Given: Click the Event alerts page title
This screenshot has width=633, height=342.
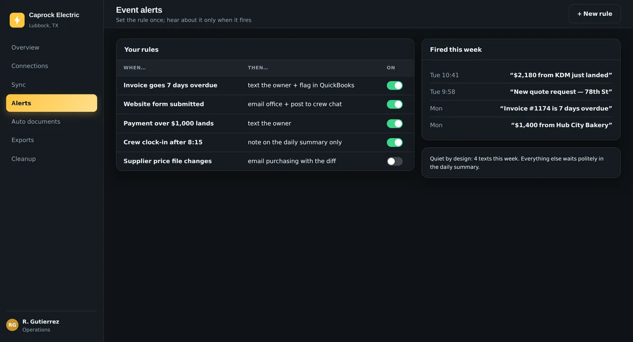Looking at the screenshot, I should point(139,10).
